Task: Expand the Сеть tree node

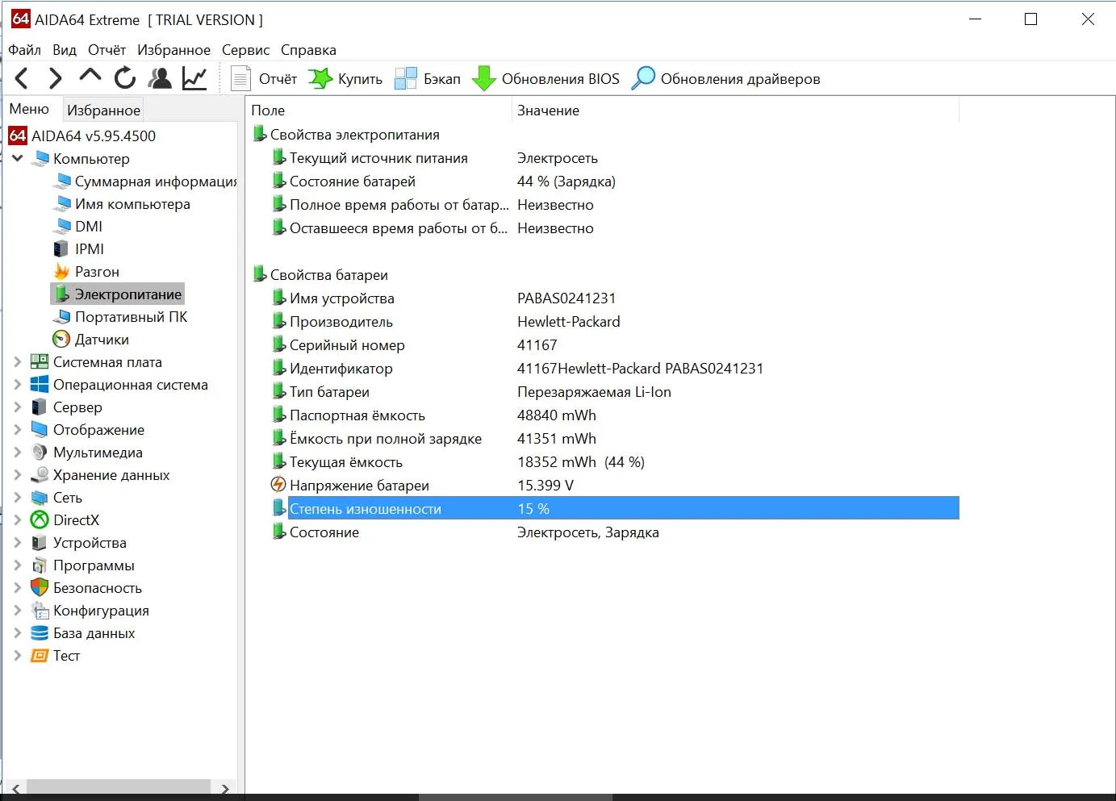Action: [x=18, y=497]
